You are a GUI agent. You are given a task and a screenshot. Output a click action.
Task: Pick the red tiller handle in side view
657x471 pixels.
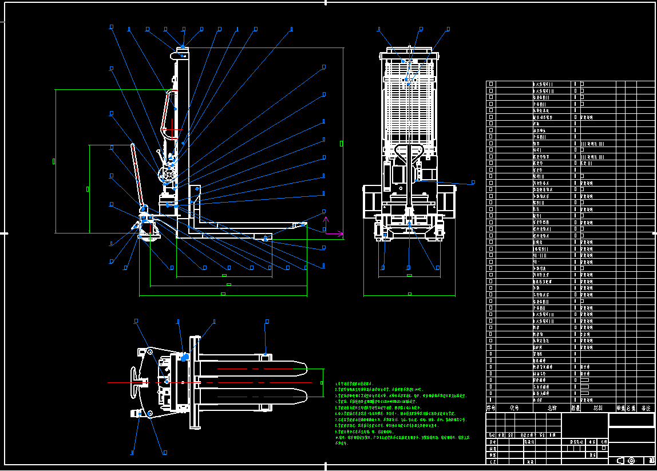coord(137,175)
